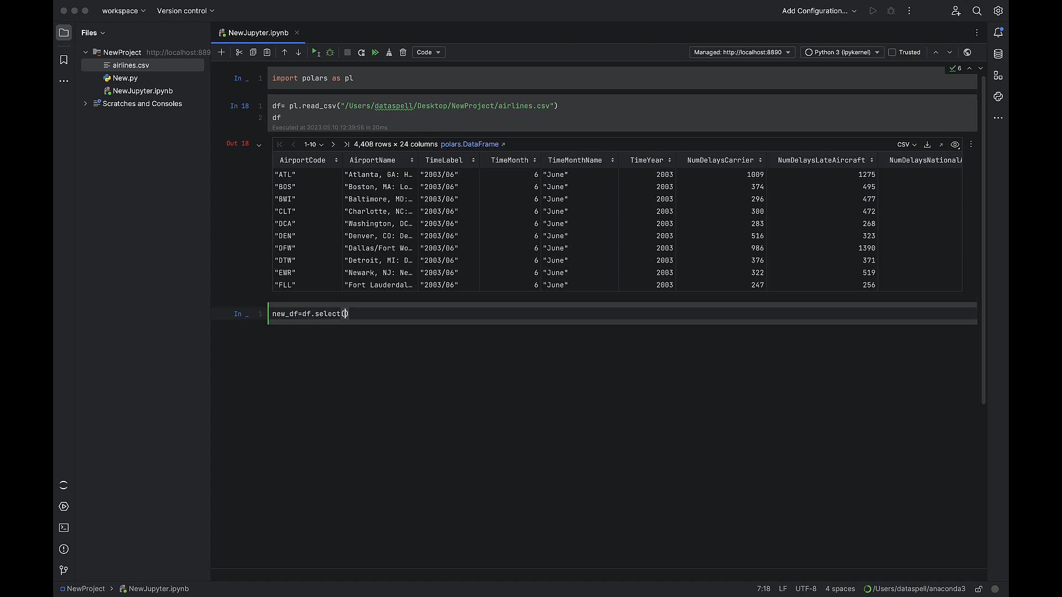Delete the selected cell
The height and width of the screenshot is (597, 1062).
(x=403, y=52)
